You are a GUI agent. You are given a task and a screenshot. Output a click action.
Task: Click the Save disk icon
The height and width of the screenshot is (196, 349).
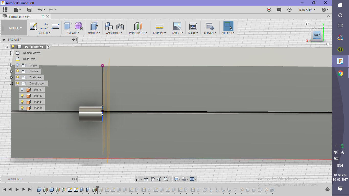pos(29,10)
